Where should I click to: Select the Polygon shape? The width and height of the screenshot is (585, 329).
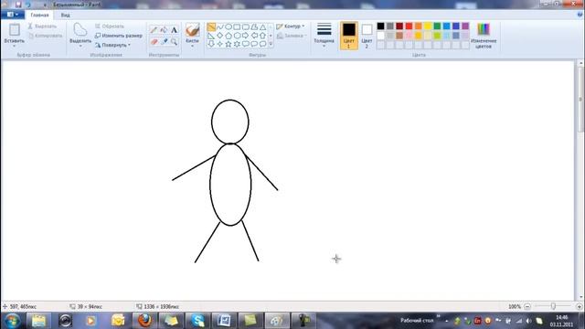(x=254, y=27)
